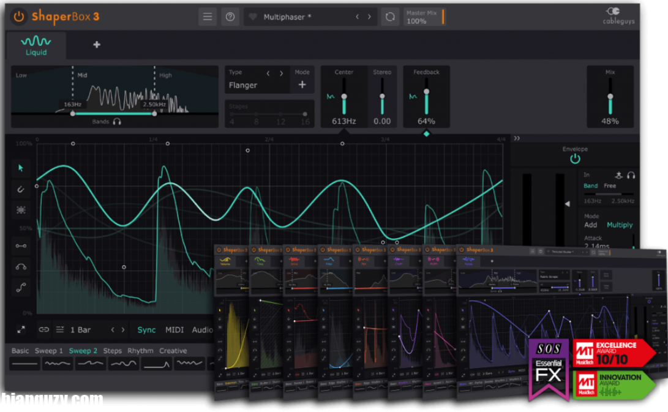The height and width of the screenshot is (412, 668).
Task: Open the 1 Bar length selector
Action: click(x=81, y=330)
